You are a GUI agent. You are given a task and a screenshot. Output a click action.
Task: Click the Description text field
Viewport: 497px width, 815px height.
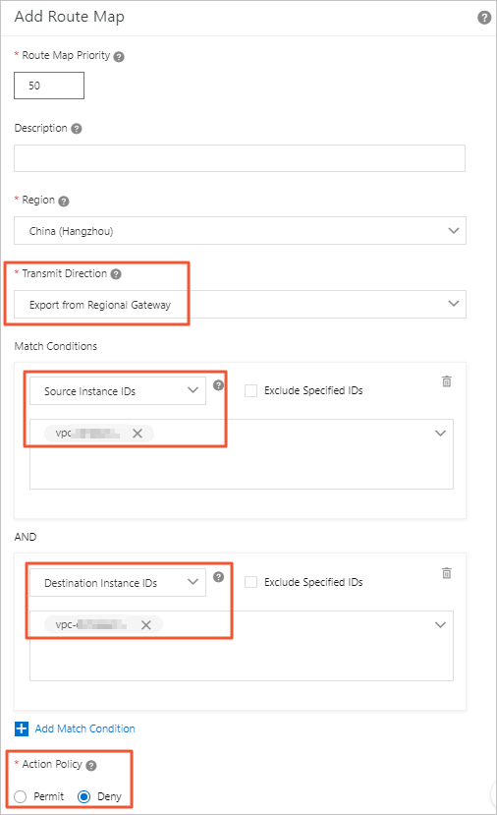pos(240,158)
